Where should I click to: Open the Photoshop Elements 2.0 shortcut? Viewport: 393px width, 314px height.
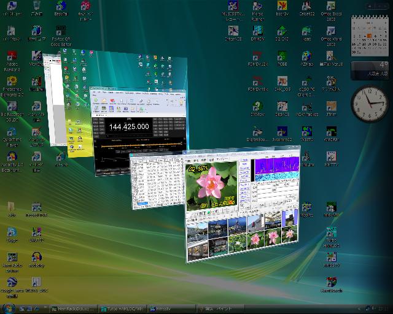point(12,86)
